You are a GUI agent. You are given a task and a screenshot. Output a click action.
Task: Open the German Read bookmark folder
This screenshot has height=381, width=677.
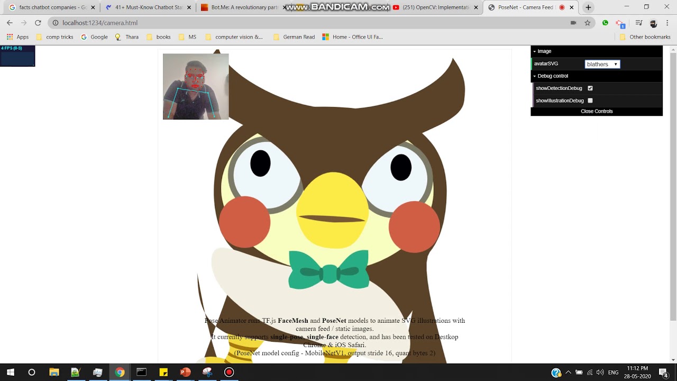coord(294,37)
